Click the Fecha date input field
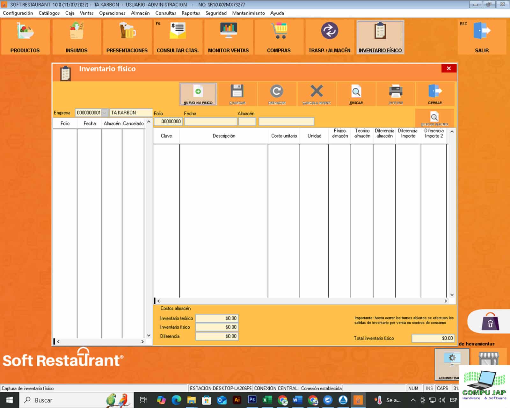The width and height of the screenshot is (510, 408). pyautogui.click(x=211, y=121)
